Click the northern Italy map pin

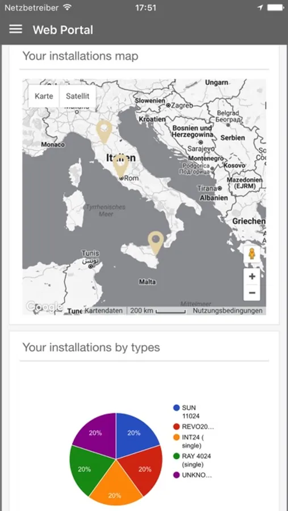[x=104, y=132]
